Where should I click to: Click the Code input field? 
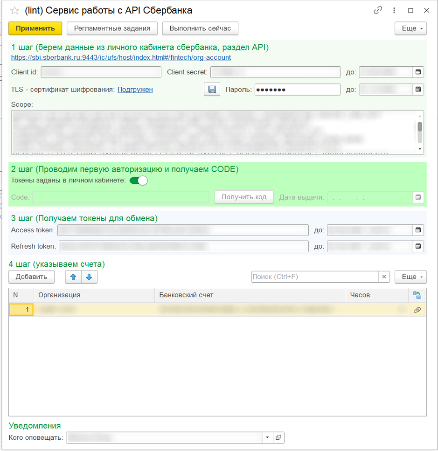121,197
